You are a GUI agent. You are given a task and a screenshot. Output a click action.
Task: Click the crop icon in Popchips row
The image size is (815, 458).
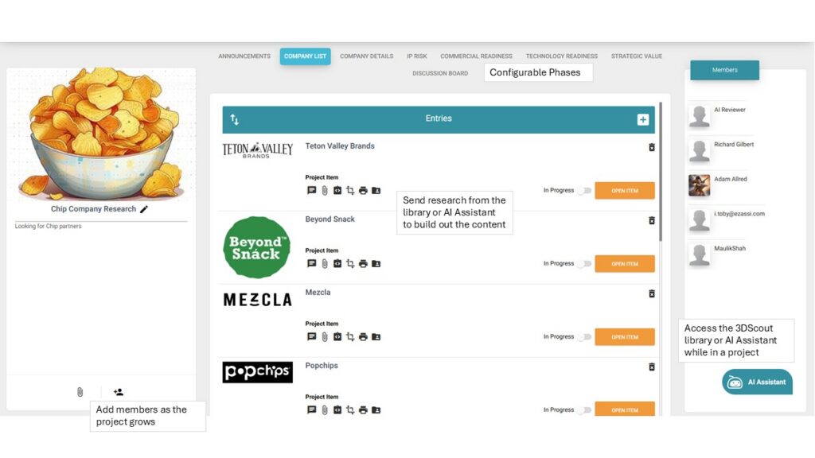350,410
